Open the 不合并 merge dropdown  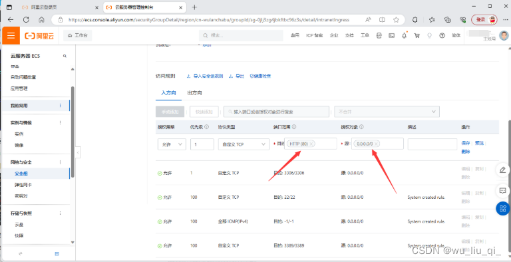(x=387, y=112)
